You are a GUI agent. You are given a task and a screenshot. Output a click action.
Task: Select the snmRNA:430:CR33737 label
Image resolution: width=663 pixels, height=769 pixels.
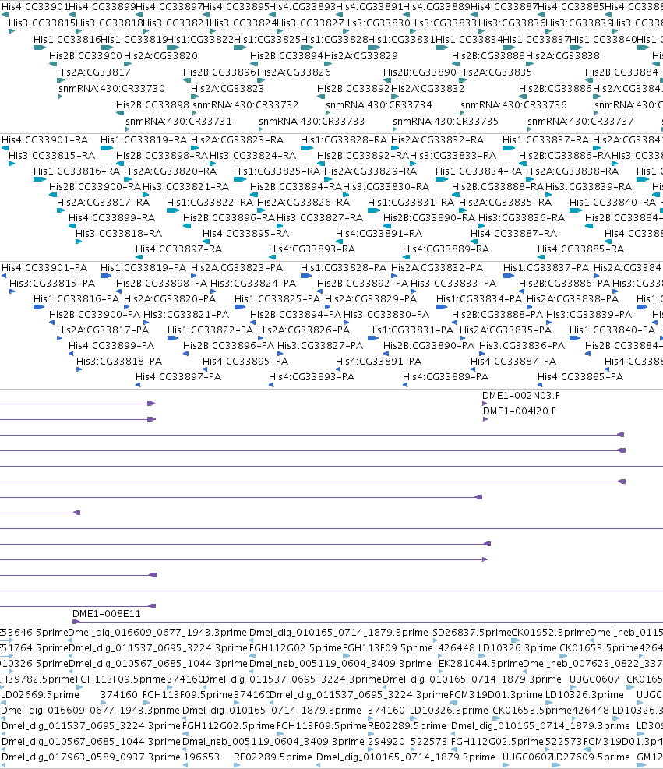(580, 121)
